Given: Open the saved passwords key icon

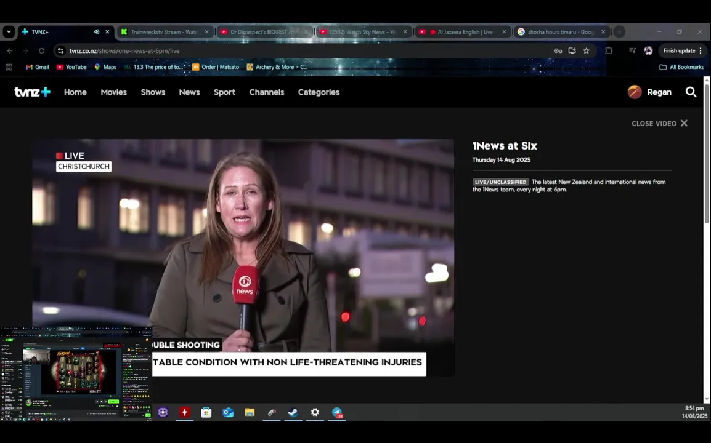Looking at the screenshot, I should pyautogui.click(x=558, y=50).
